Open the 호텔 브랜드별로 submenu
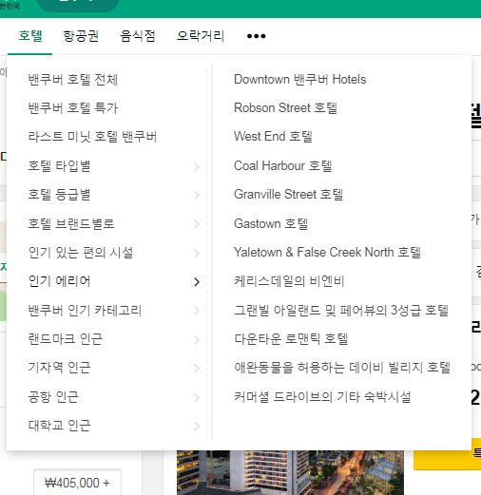This screenshot has width=481, height=495. [71, 223]
